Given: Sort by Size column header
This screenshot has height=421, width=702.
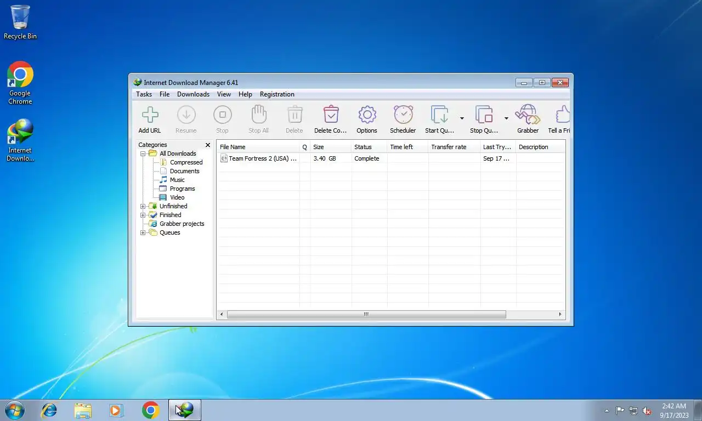Looking at the screenshot, I should point(331,147).
